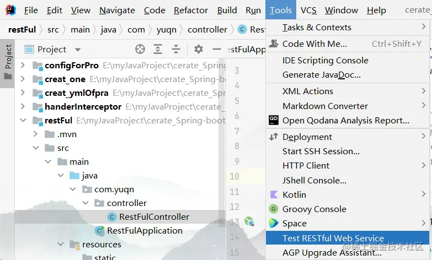432x260 pixels.
Task: Click the locate/select opened file target icon
Action: (x=140, y=49)
